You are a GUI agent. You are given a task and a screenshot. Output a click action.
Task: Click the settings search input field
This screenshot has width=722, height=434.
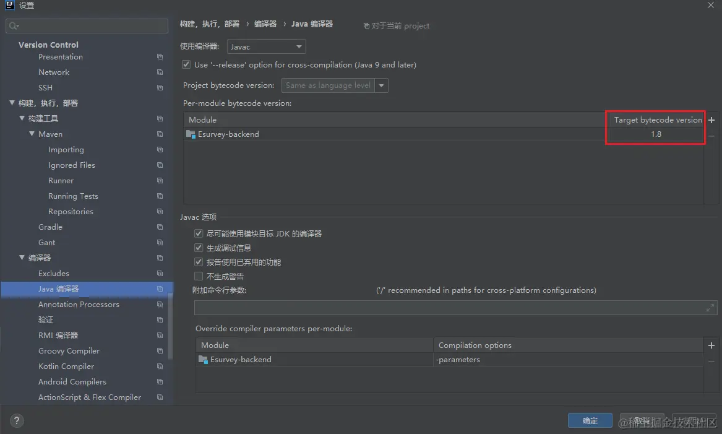87,26
